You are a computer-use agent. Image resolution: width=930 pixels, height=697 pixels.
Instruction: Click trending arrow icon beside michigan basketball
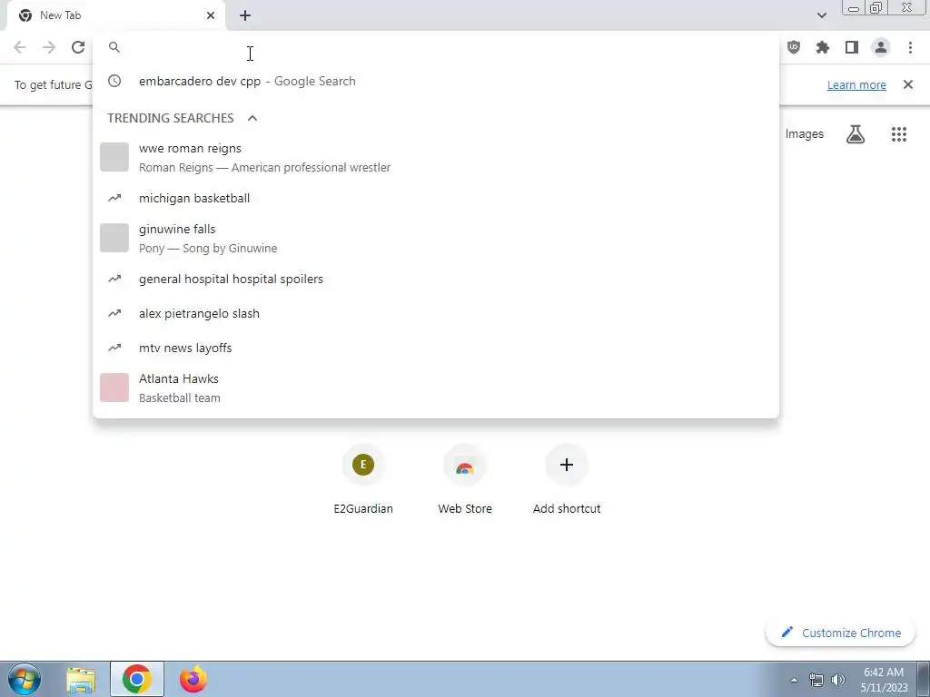[x=114, y=199]
